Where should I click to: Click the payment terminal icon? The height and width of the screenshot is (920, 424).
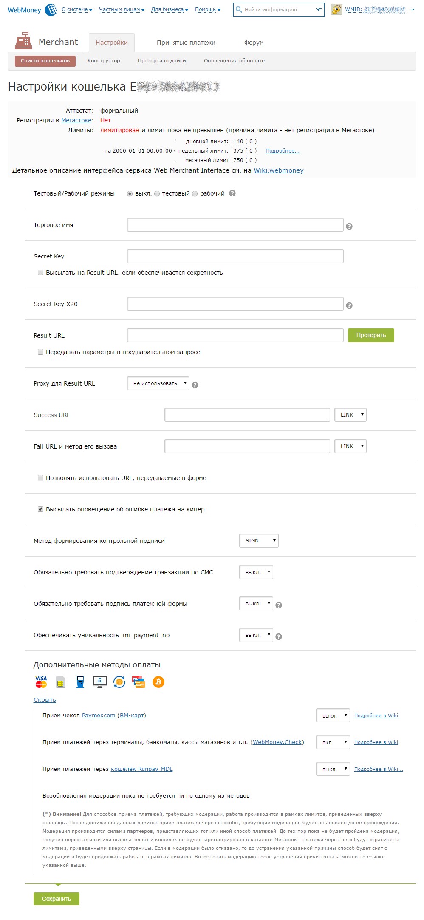tap(80, 681)
